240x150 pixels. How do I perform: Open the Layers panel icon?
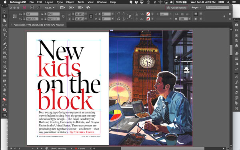236,46
